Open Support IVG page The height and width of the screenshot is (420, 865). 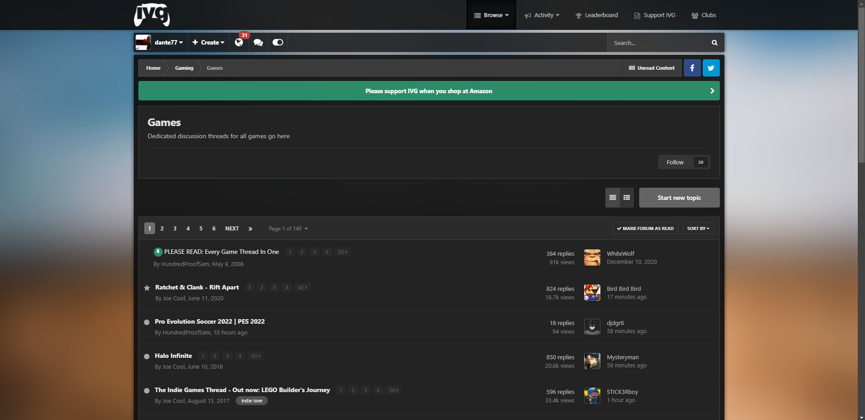coord(655,15)
